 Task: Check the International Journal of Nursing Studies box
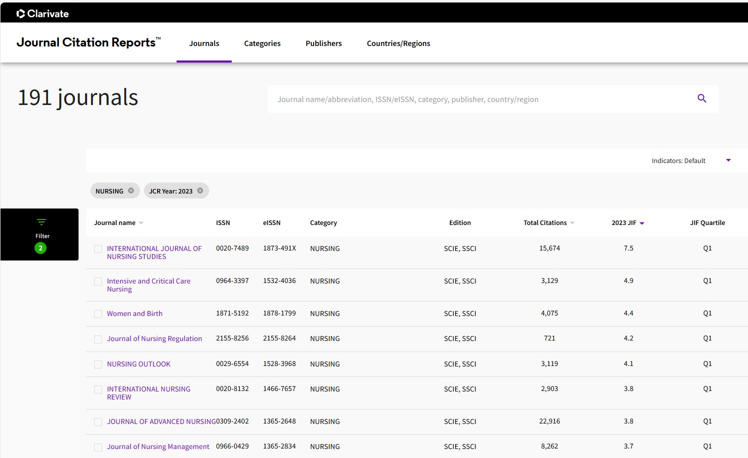98,249
